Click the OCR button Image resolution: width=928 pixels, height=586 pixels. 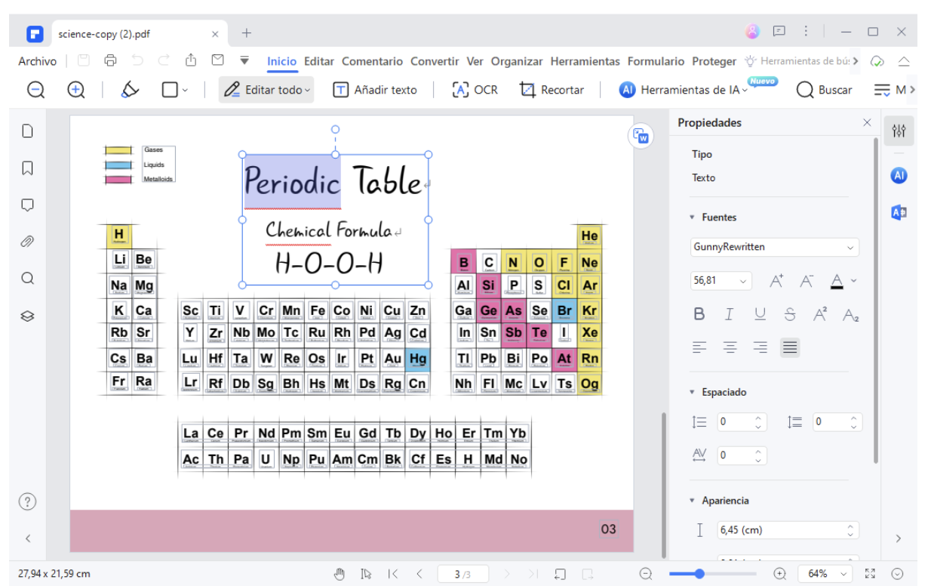475,90
